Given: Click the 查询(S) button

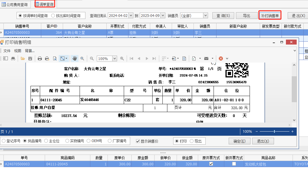Looking at the screenshot, I should [x=223, y=16].
